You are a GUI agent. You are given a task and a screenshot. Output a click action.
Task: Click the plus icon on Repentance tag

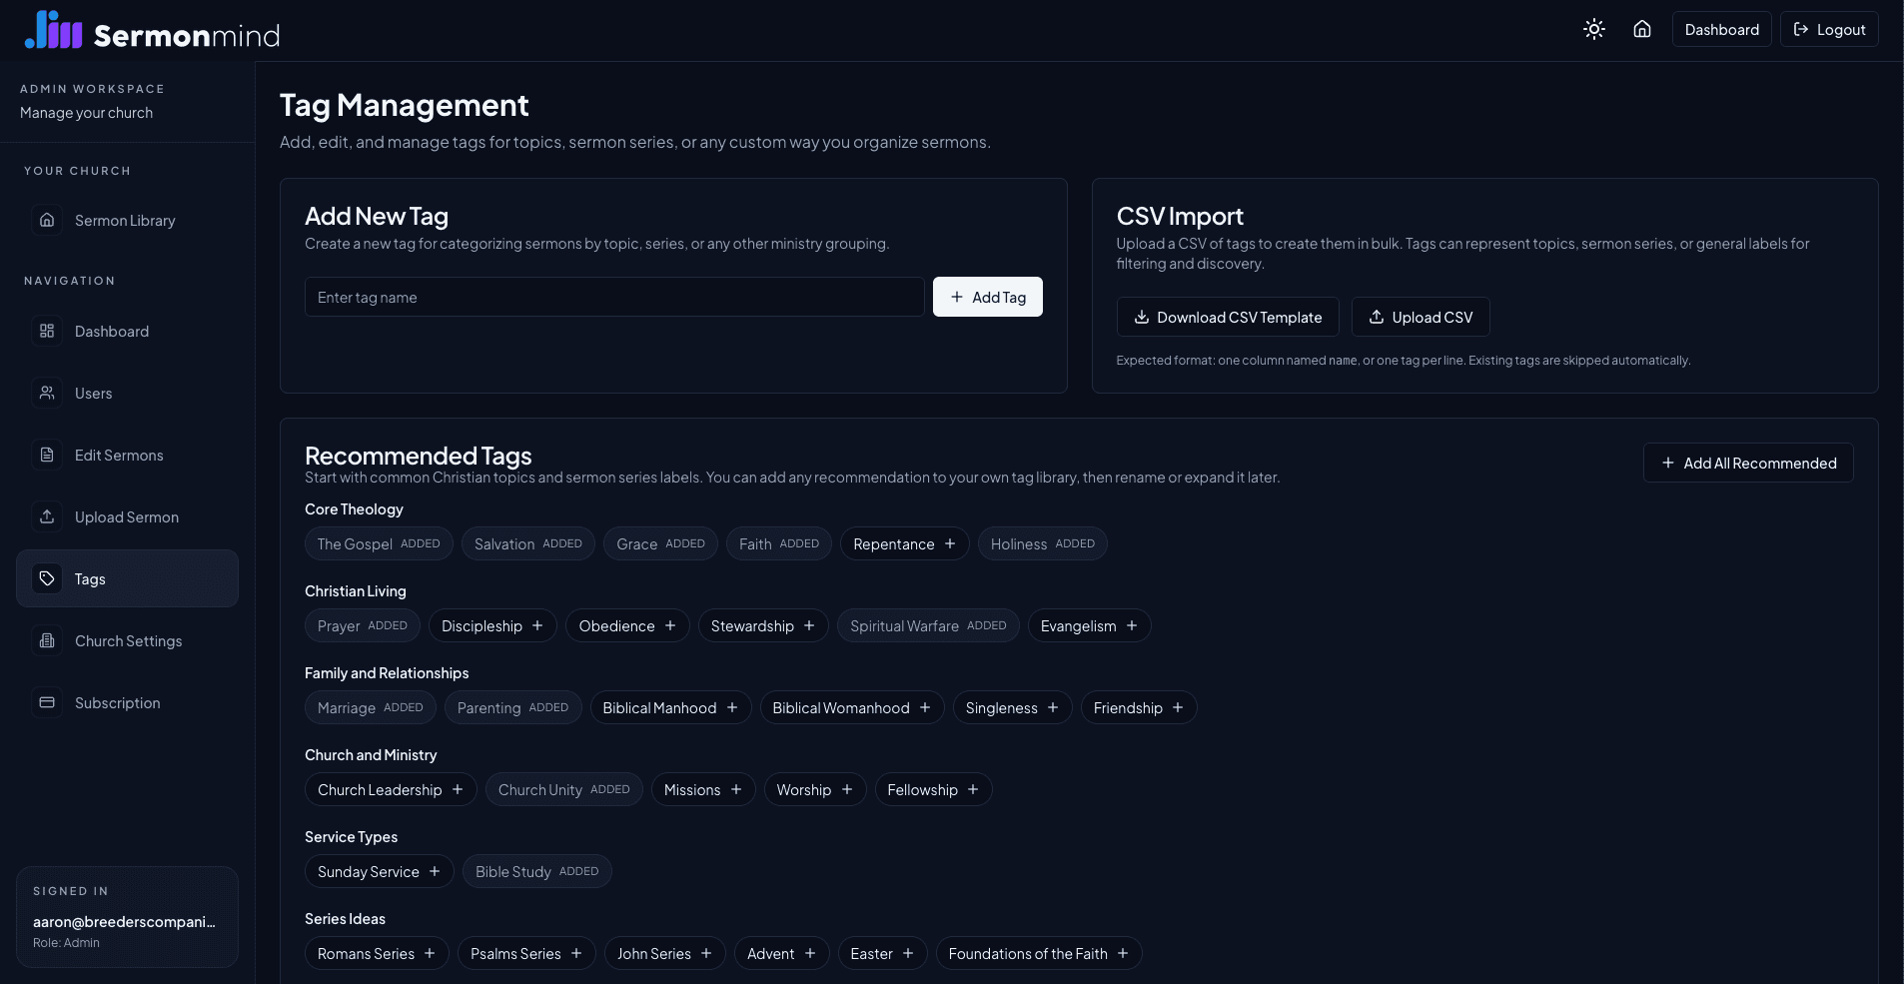pyautogui.click(x=950, y=543)
